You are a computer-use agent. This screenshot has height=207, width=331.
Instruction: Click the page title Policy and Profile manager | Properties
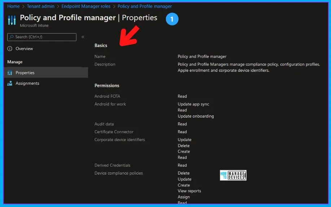coord(89,18)
